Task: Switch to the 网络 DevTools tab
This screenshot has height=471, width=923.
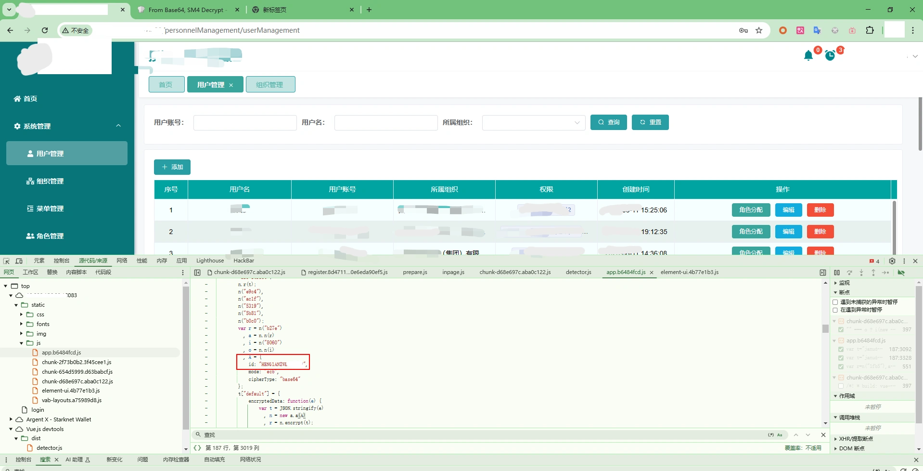Action: (122, 261)
